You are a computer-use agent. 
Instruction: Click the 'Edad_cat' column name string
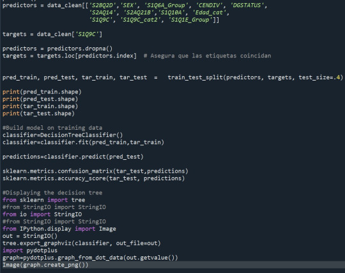click(x=210, y=13)
